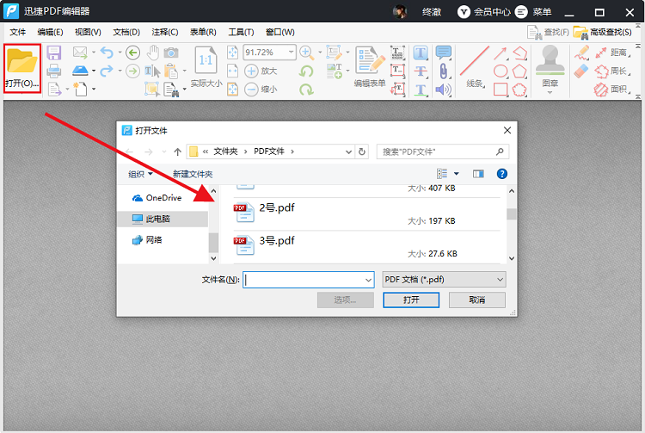Click the Cancel (取消) button in dialog
The height and width of the screenshot is (433, 645).
(x=476, y=300)
